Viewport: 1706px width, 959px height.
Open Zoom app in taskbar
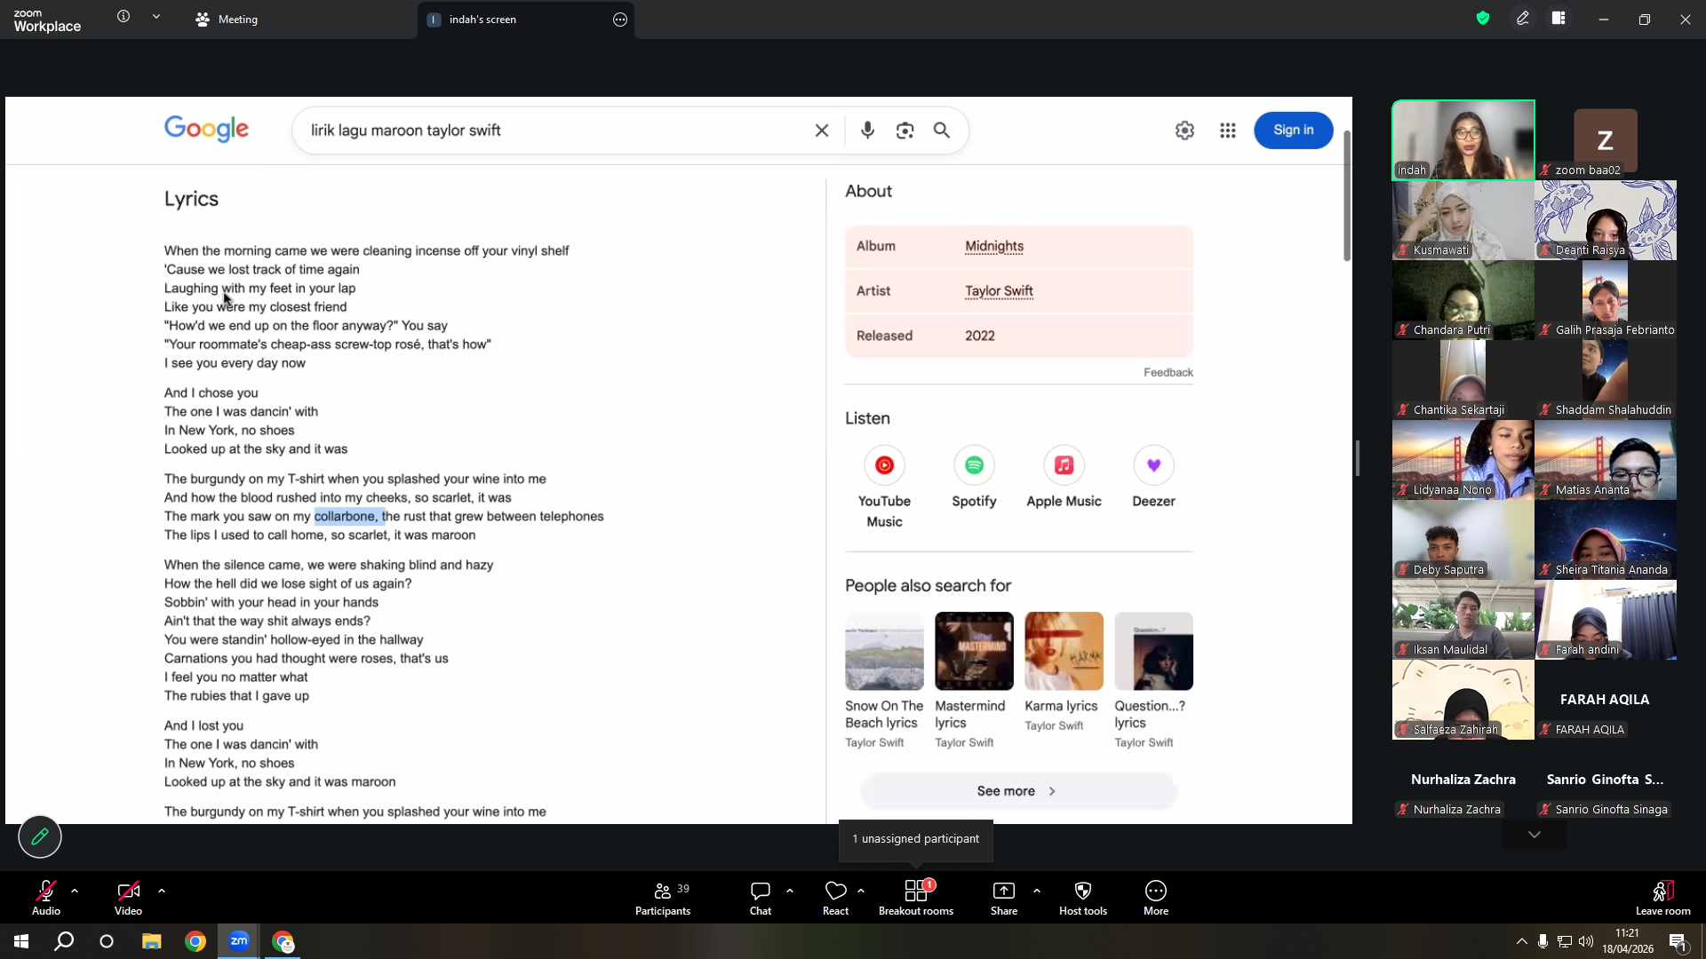[x=239, y=941]
